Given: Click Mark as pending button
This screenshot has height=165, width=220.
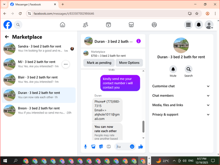Looking at the screenshot, I should coord(99,62).
